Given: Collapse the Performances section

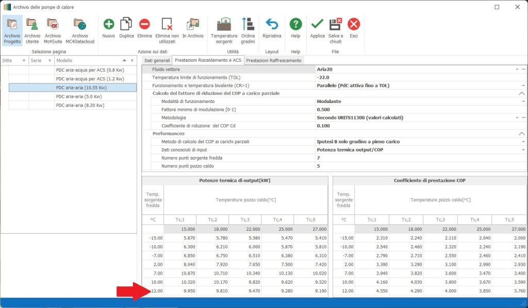Looking at the screenshot, I should (x=522, y=134).
